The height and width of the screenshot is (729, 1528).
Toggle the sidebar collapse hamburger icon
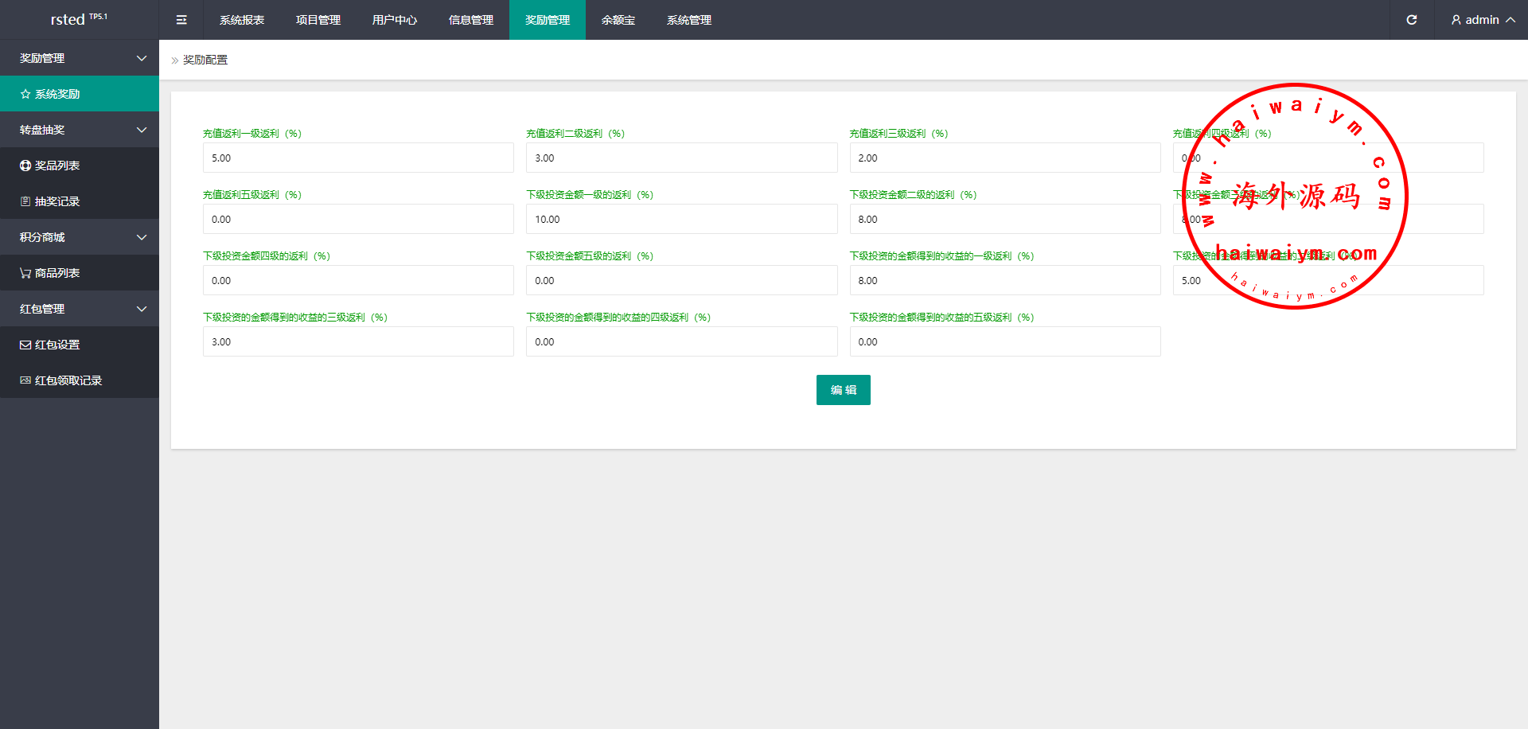(181, 20)
